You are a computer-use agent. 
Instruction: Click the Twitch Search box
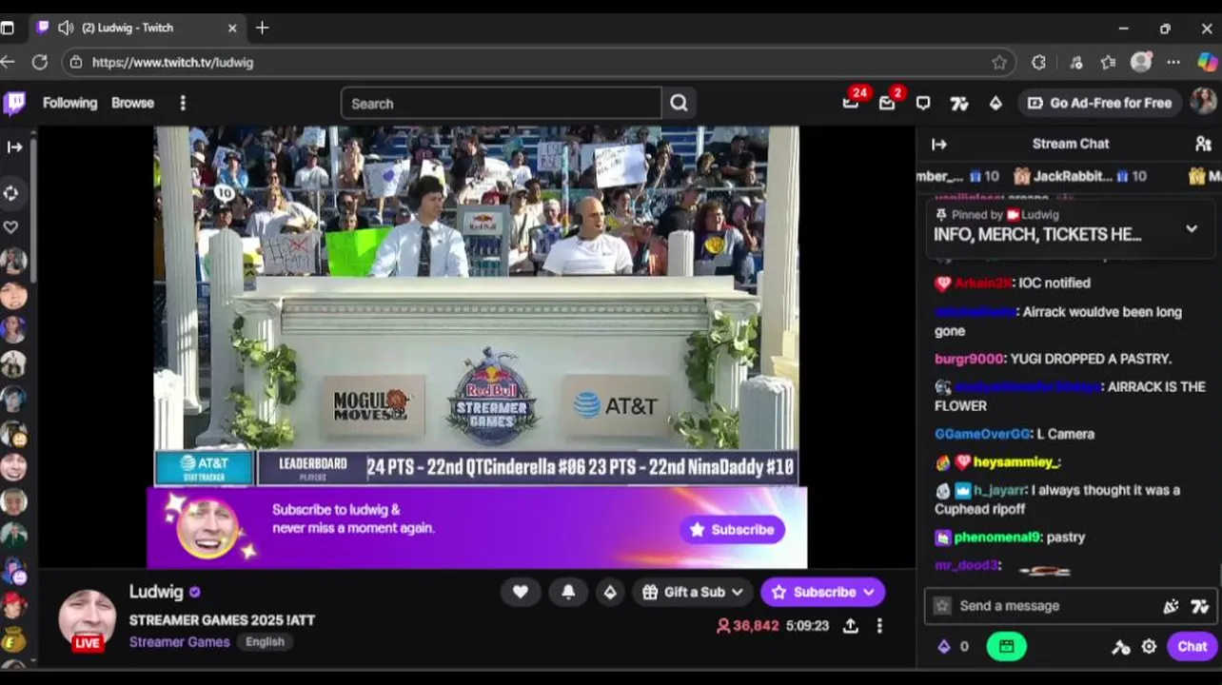point(502,103)
